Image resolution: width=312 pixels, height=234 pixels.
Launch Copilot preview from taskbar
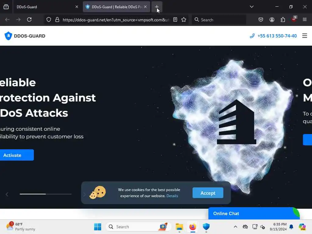[x=302, y=227]
